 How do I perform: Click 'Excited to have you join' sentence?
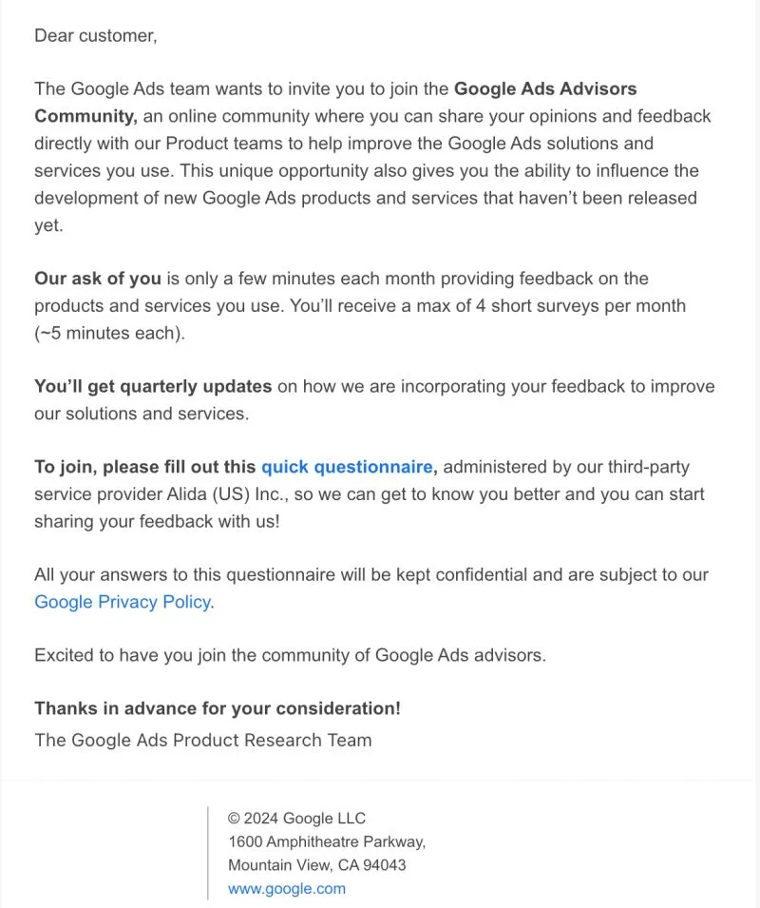tap(291, 655)
